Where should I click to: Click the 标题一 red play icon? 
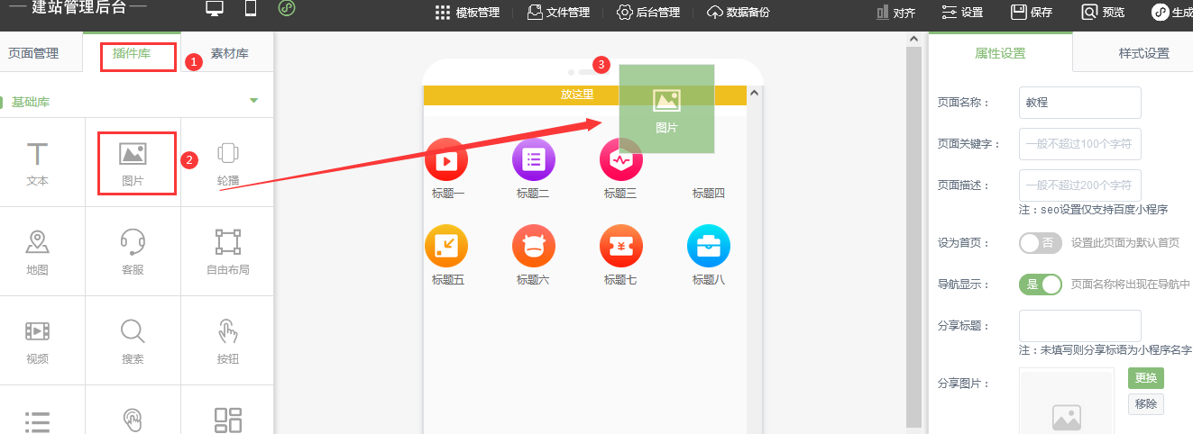tap(446, 160)
